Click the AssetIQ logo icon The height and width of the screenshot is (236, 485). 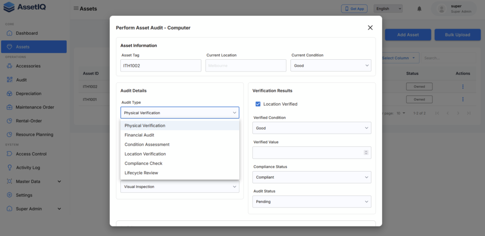[x=9, y=7]
